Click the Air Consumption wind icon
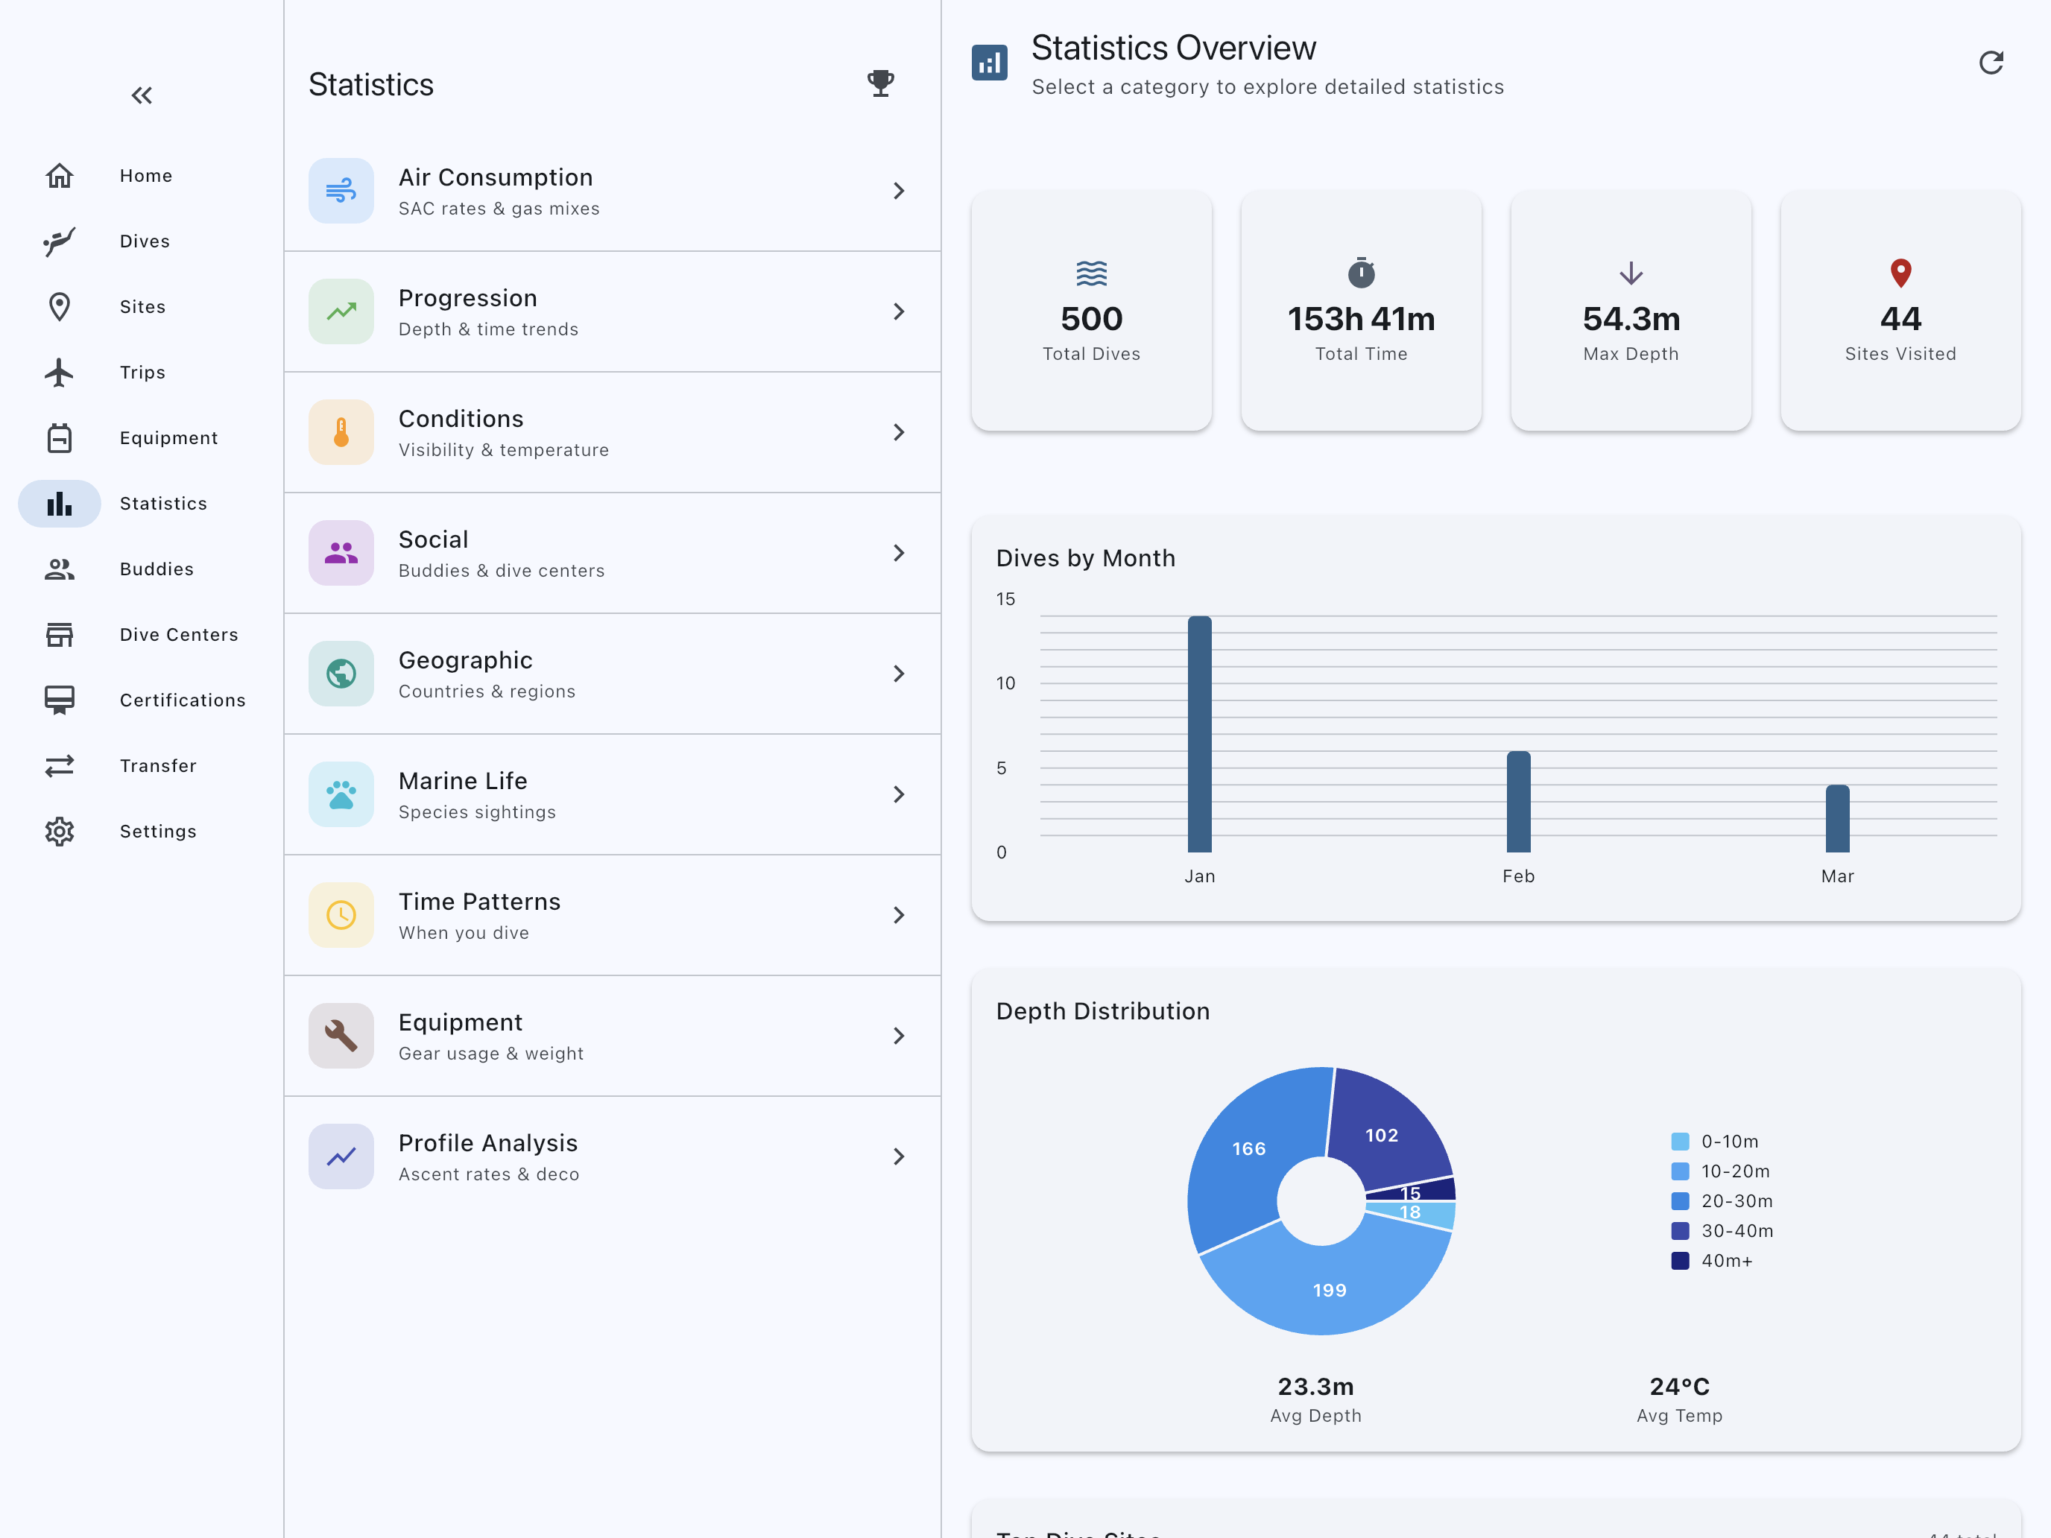 pyautogui.click(x=341, y=191)
